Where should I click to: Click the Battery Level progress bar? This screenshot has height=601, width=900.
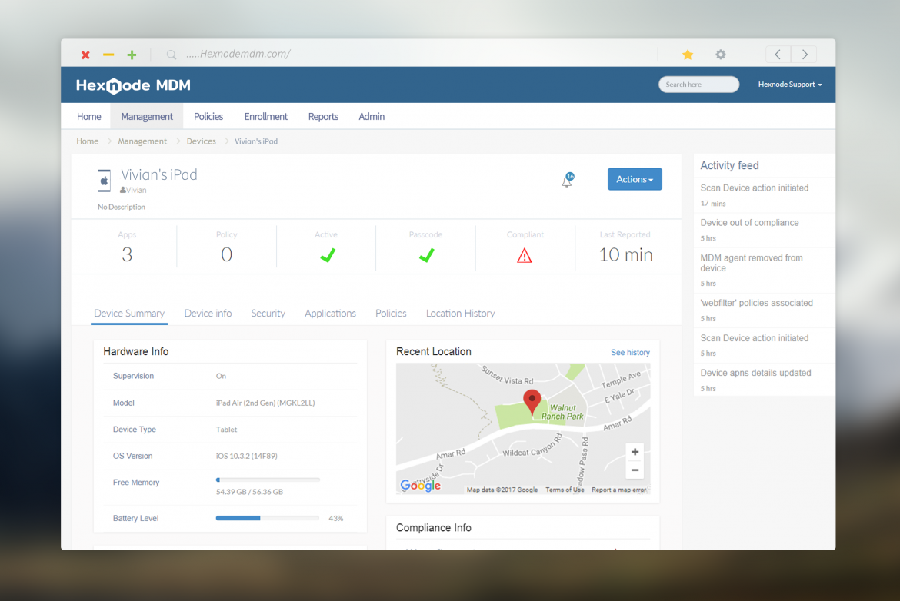[267, 517]
